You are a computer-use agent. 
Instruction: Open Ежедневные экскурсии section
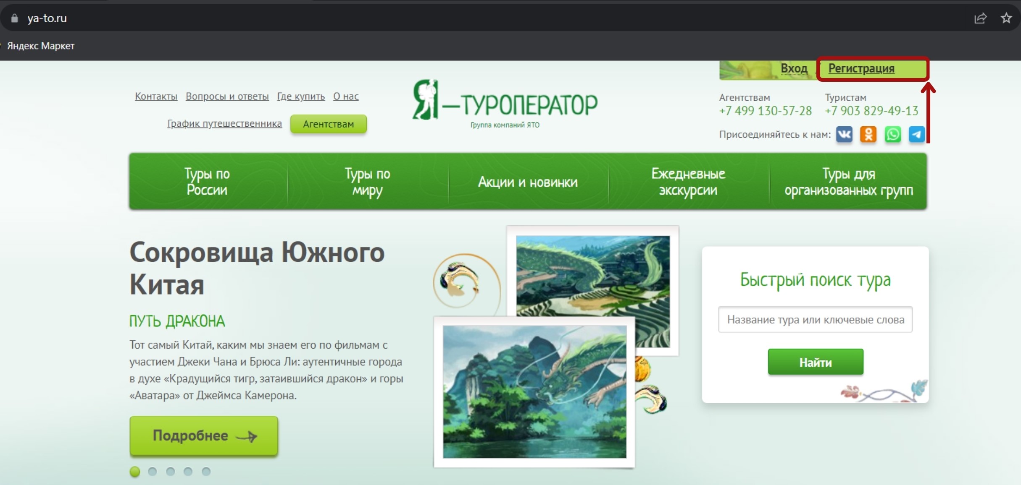click(688, 182)
